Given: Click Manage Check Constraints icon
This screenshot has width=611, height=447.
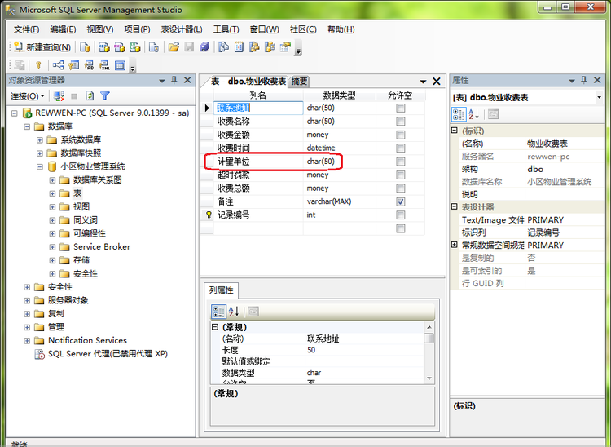Looking at the screenshot, I should [x=121, y=65].
